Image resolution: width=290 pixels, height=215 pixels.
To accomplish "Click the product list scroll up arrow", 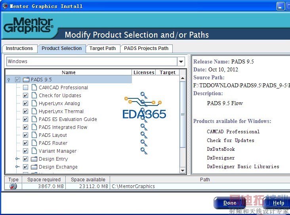I will (183, 78).
